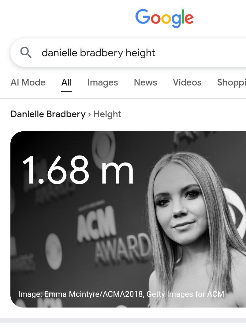The width and height of the screenshot is (246, 328).
Task: Select the All results tab
Action: tap(66, 82)
